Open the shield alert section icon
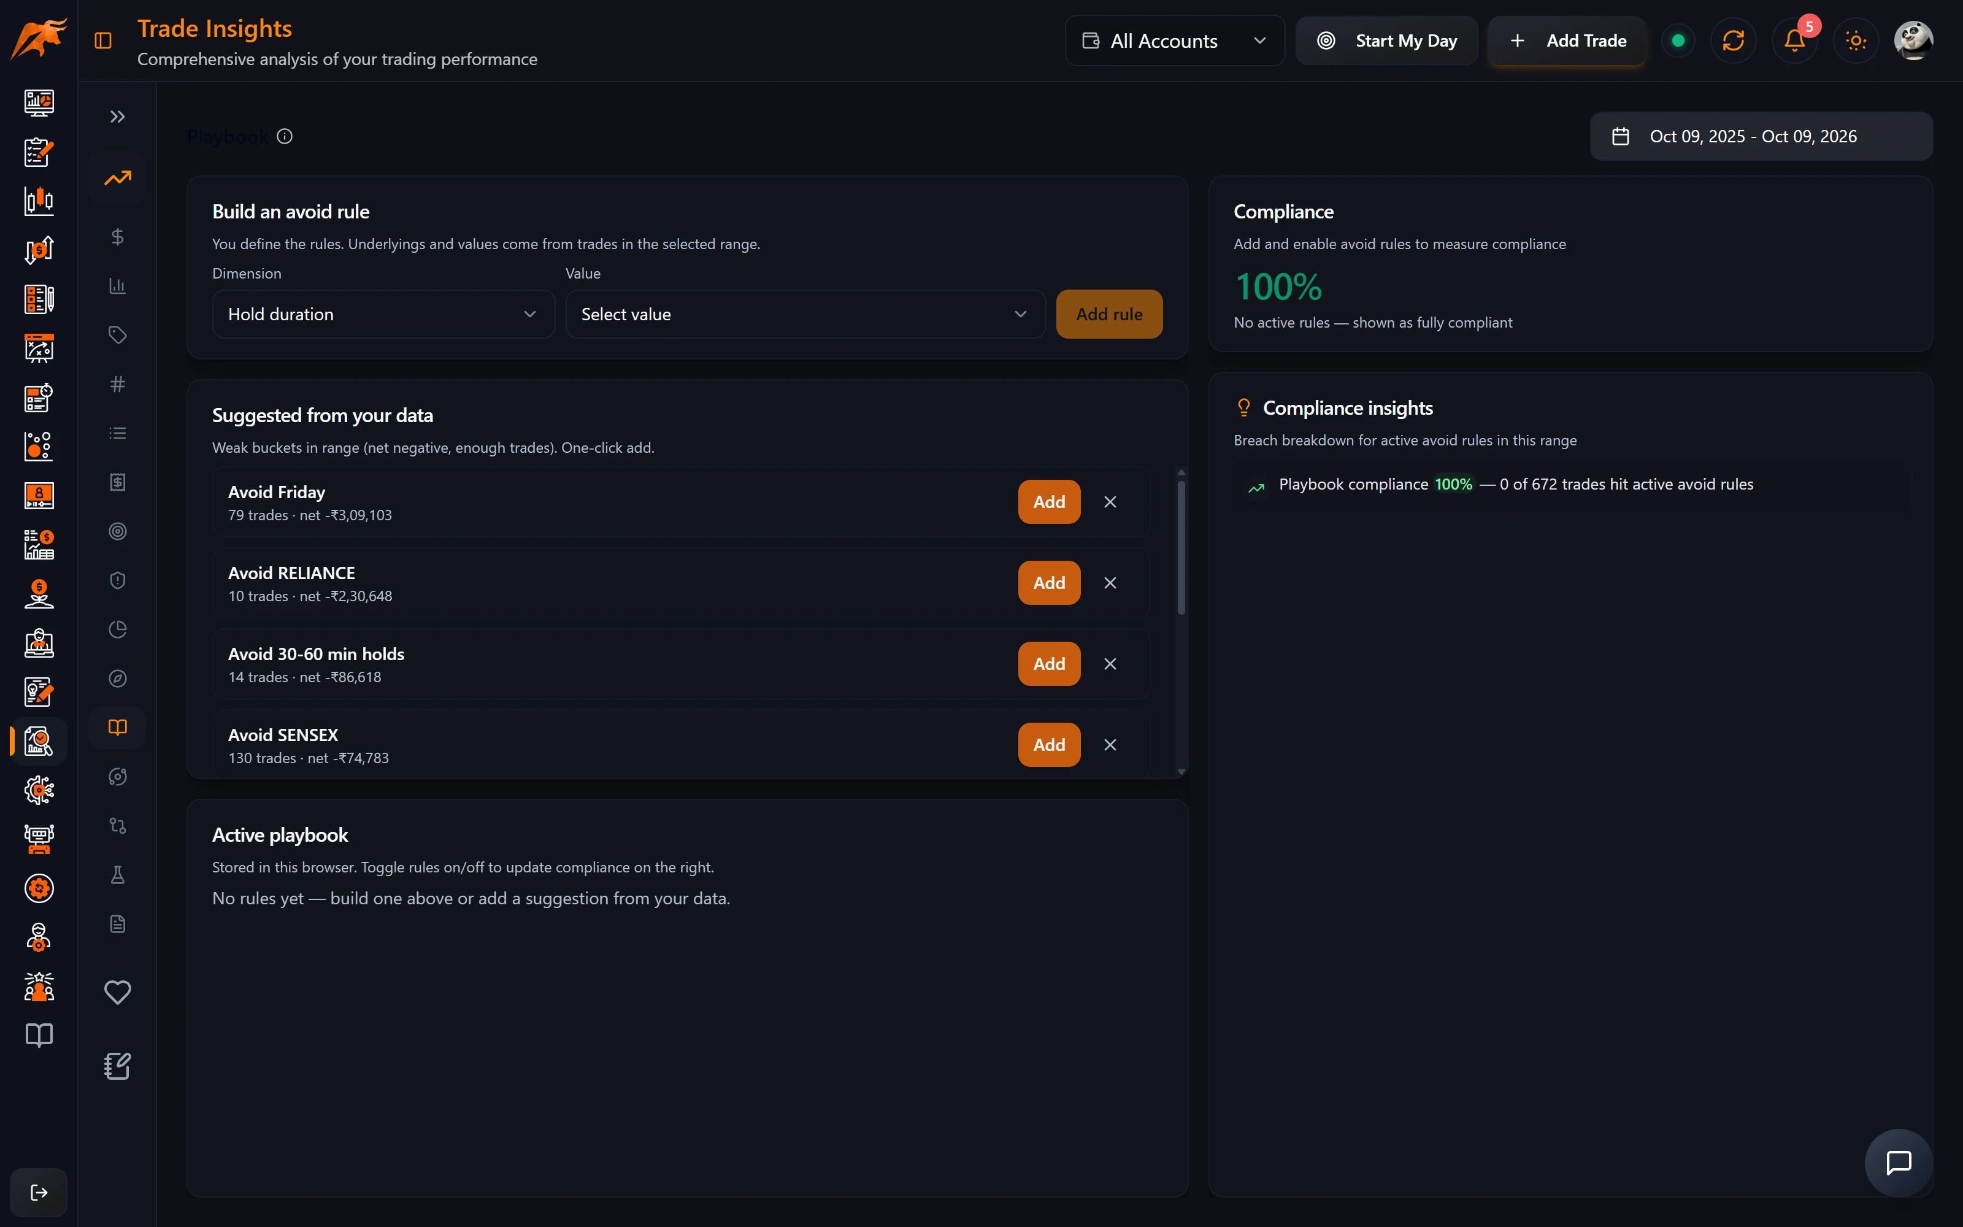The height and width of the screenshot is (1227, 1963). click(118, 580)
